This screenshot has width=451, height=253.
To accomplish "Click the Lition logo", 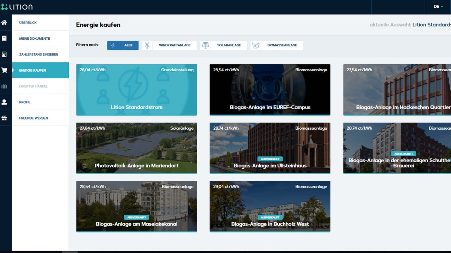I will click(17, 7).
